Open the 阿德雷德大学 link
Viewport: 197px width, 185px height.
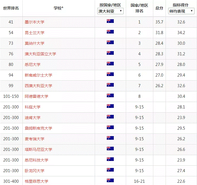click(36, 96)
